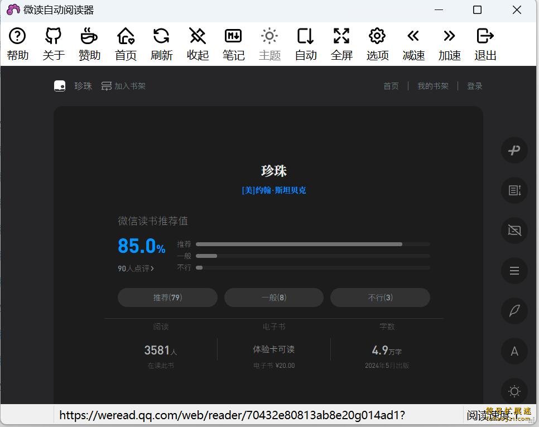Click the 85.0% recommendation value
Image resolution: width=539 pixels, height=427 pixels.
(x=142, y=246)
